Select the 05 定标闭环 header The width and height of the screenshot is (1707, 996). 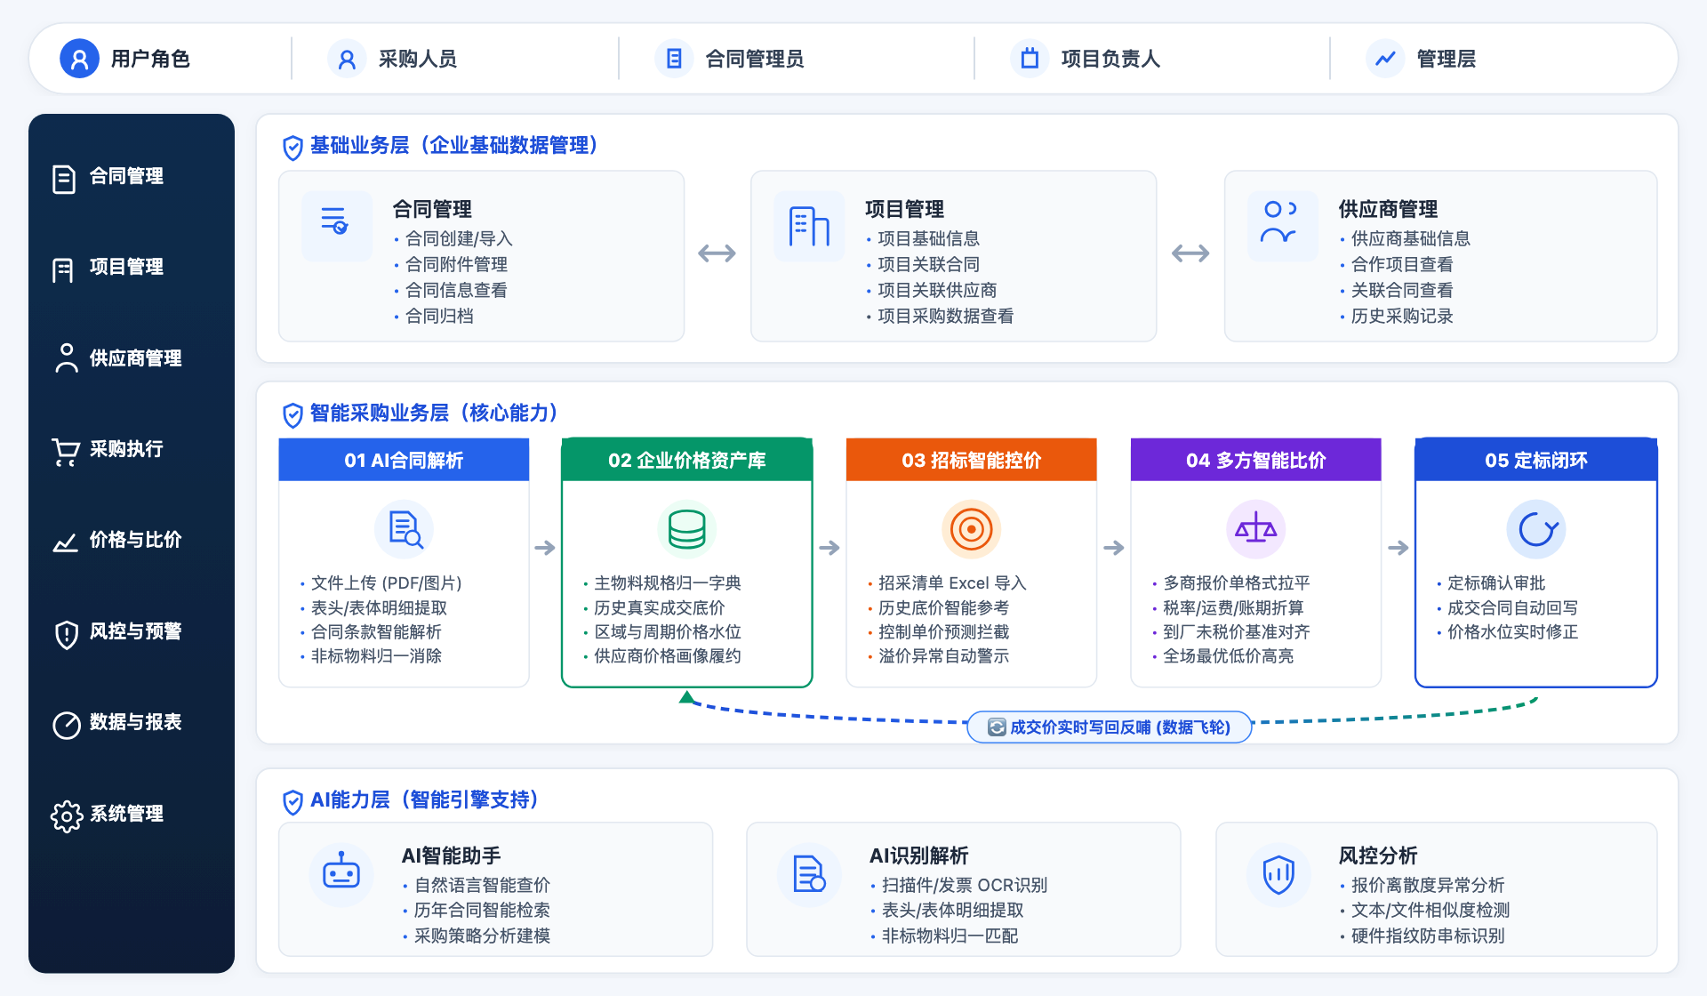1535,460
